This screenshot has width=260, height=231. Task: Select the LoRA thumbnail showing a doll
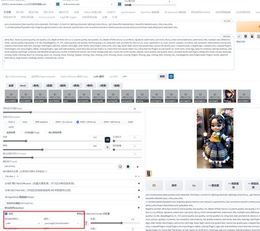click(x=229, y=96)
